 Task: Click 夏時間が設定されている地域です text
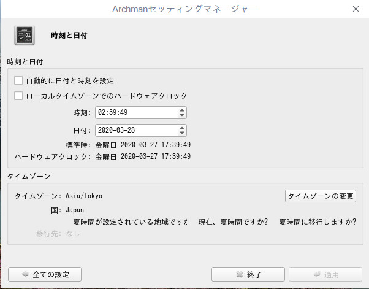point(130,222)
